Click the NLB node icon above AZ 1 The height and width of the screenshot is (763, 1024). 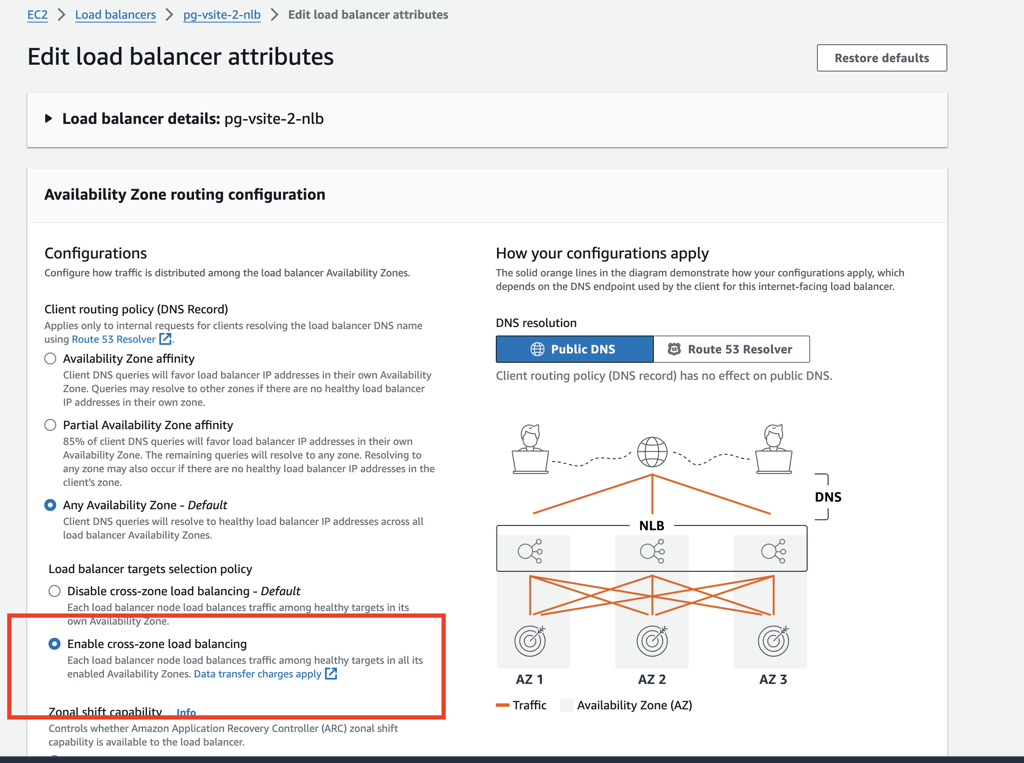point(529,550)
